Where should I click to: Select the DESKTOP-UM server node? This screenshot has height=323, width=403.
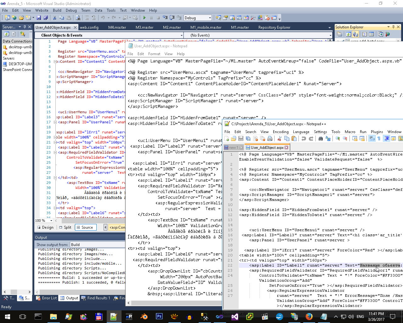coord(17,64)
